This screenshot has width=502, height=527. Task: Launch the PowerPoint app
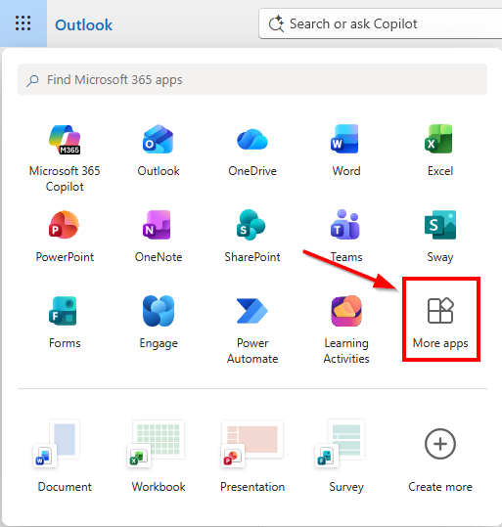tap(65, 237)
